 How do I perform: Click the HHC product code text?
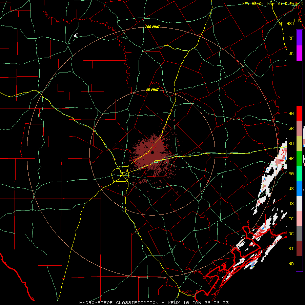click(298, 20)
